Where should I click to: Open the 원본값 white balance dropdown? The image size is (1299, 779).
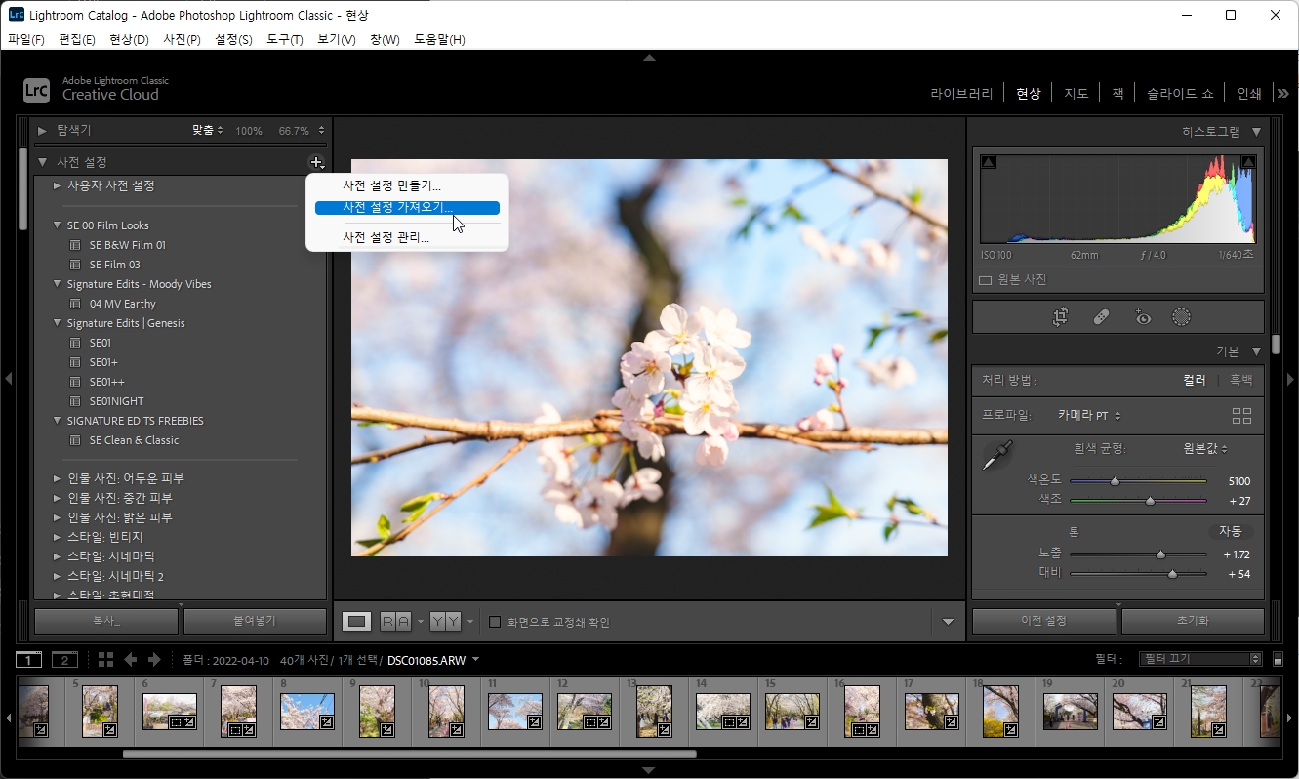coord(1205,449)
